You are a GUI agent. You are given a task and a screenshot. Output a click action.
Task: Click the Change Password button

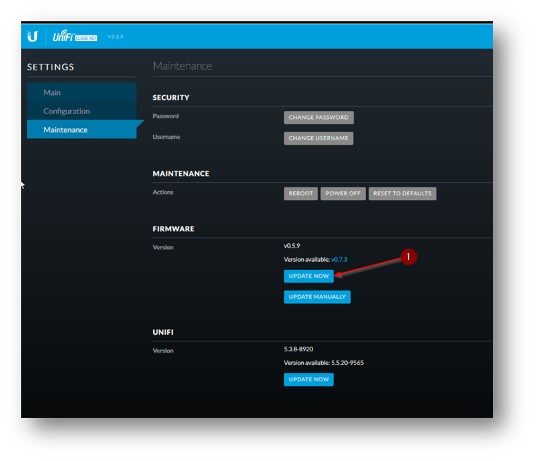[318, 118]
